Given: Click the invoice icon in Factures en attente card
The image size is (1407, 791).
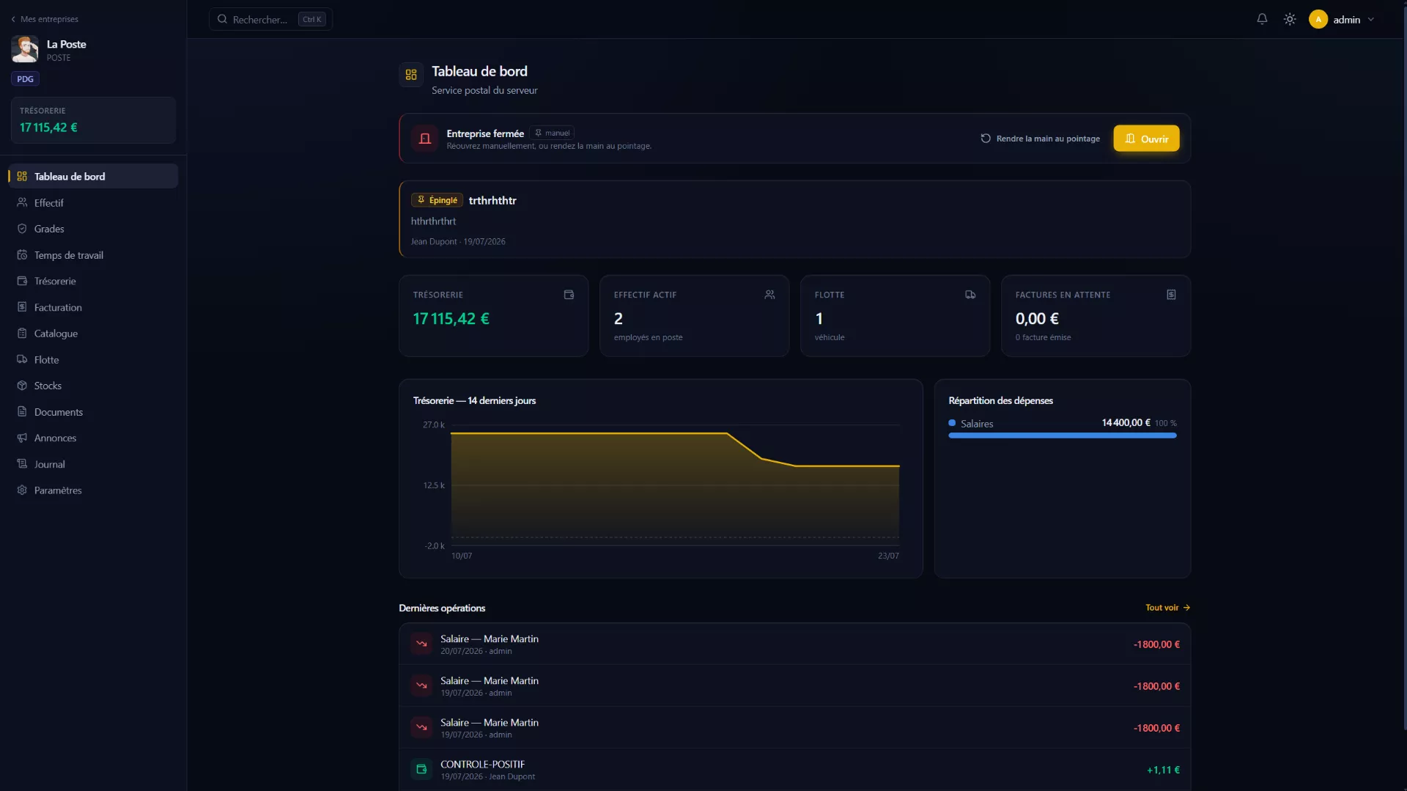Looking at the screenshot, I should (1171, 295).
